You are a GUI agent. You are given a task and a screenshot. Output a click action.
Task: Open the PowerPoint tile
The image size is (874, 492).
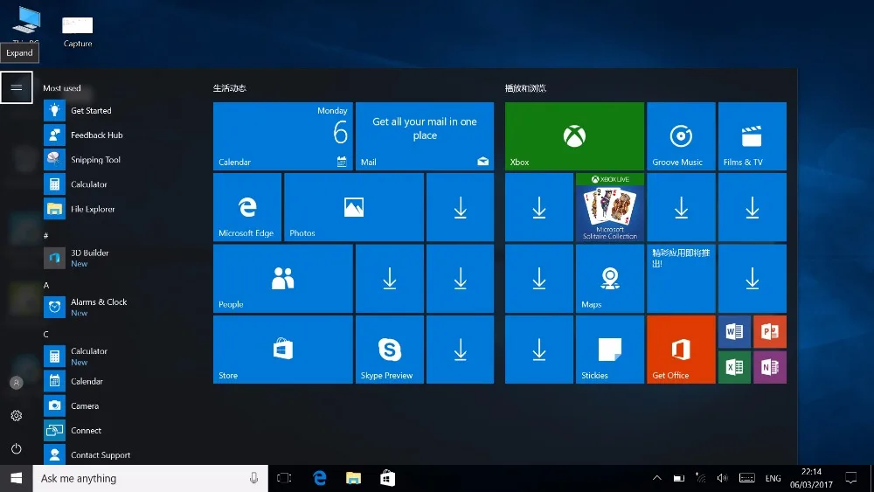click(x=770, y=332)
